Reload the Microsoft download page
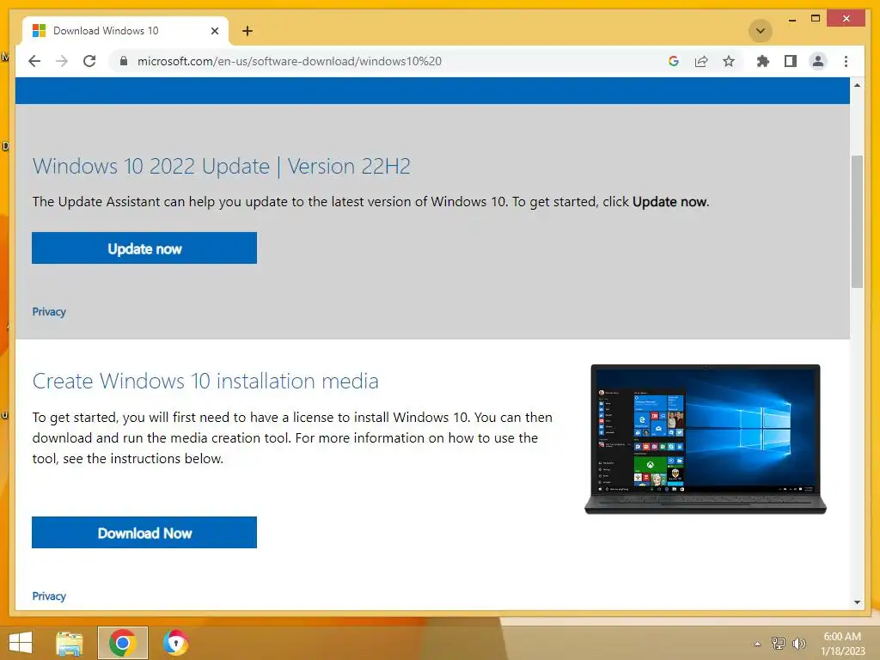 (x=89, y=61)
